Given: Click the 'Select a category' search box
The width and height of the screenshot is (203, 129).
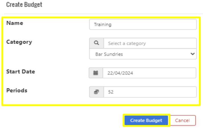Looking at the screenshot, I should (150, 43).
